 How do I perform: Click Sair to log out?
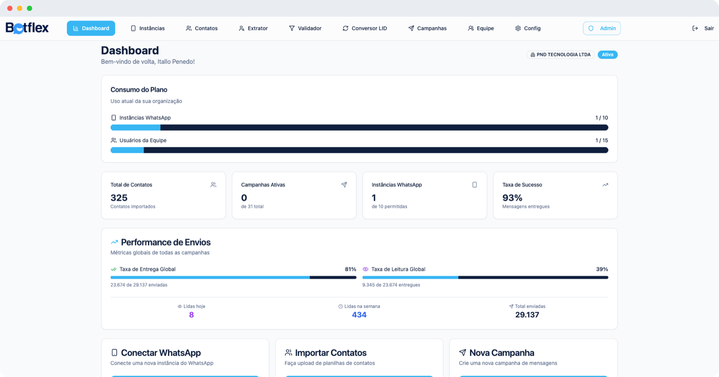pos(709,28)
